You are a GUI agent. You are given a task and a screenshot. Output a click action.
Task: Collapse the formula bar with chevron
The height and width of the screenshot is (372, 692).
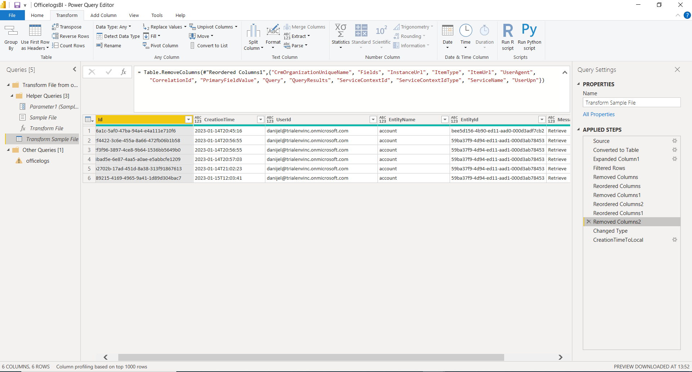[565, 73]
